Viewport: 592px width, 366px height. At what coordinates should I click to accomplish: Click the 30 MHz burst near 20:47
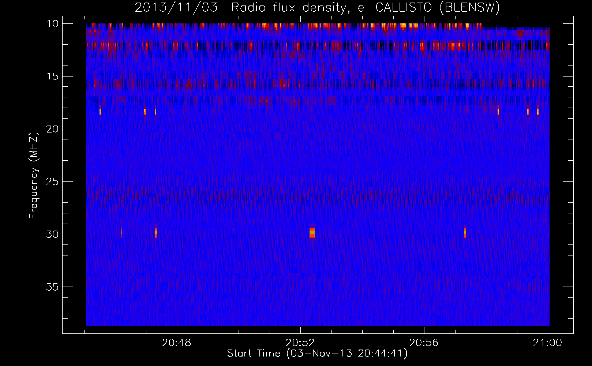coord(156,233)
